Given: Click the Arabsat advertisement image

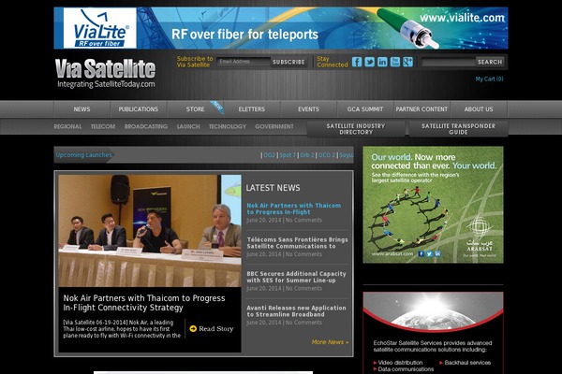Looking at the screenshot, I should [x=433, y=205].
